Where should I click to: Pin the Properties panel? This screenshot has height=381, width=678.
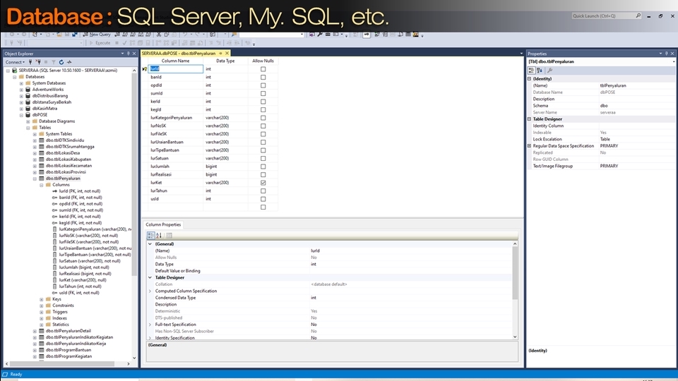tap(666, 54)
